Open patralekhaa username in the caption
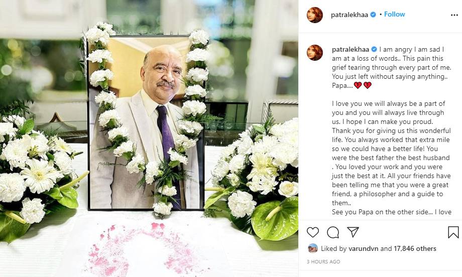 point(351,50)
